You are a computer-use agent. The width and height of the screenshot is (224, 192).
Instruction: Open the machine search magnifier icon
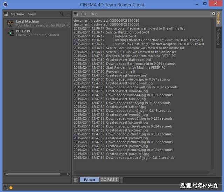(x=62, y=14)
